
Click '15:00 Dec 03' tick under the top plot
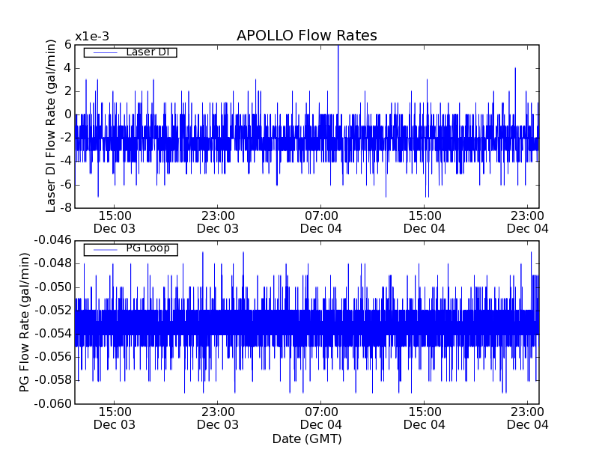(115, 221)
